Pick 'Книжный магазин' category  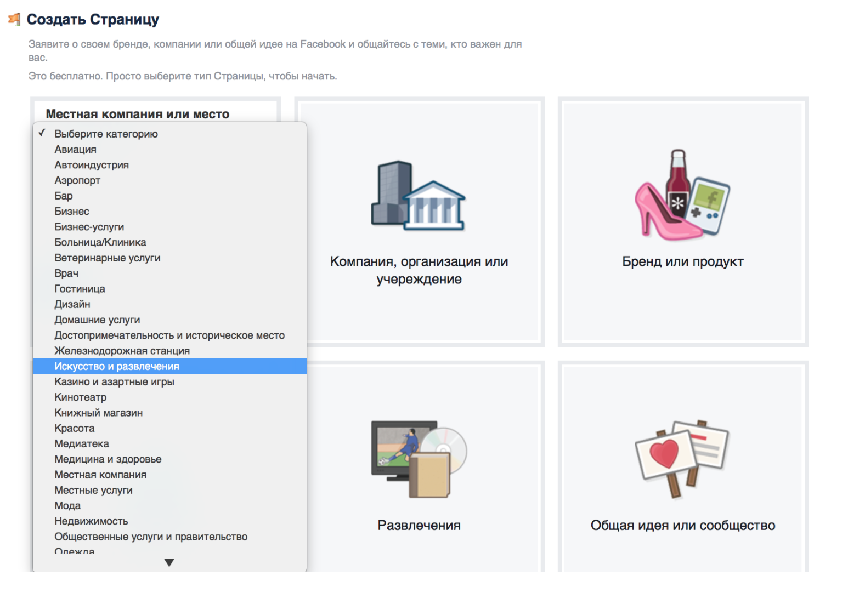(99, 413)
